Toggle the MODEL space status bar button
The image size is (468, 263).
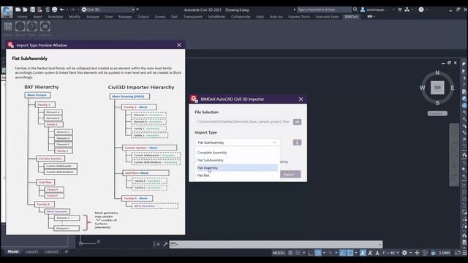pos(279,253)
